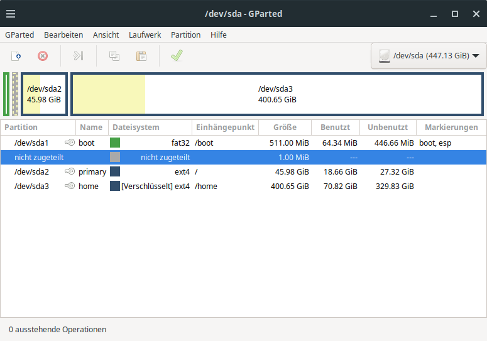Click the paste partition toolbar icon
Screen dimensions: 487x341
coord(141,56)
